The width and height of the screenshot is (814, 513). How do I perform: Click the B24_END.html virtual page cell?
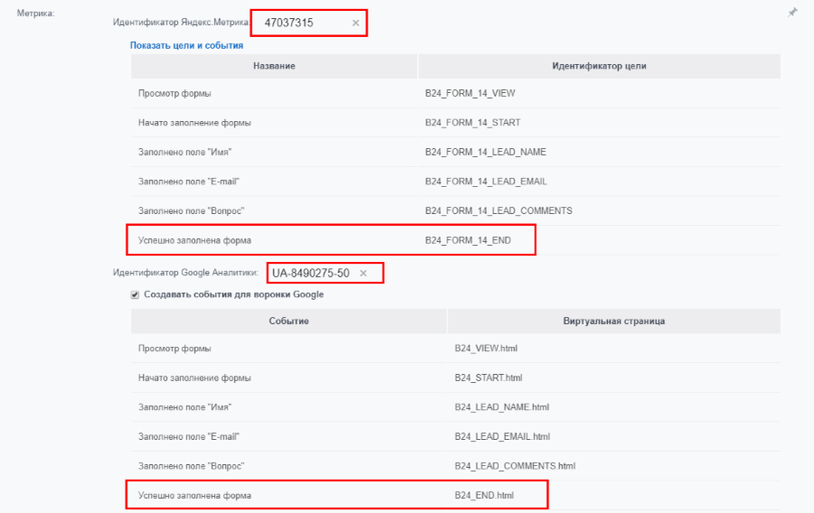(484, 496)
